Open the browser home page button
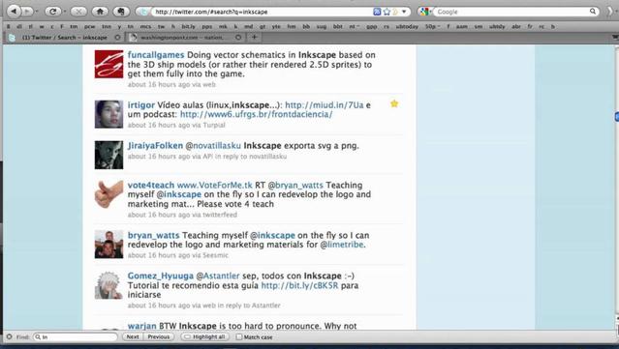Viewport: 619px width, 349px height. pyautogui.click(x=101, y=12)
